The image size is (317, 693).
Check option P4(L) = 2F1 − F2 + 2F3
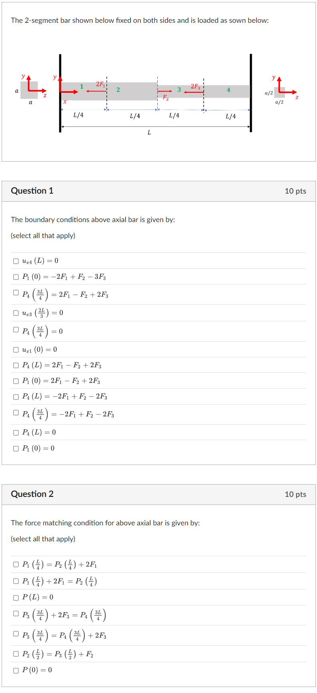(16, 365)
